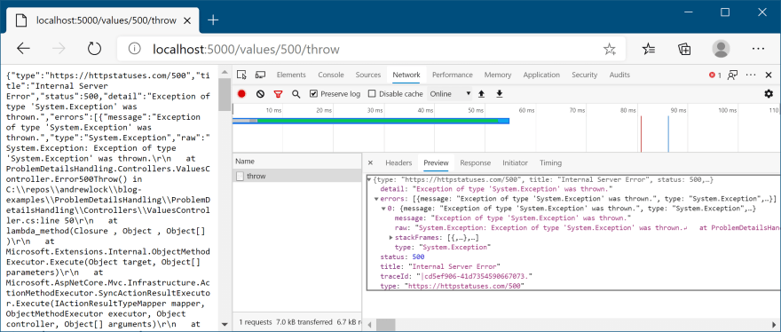
Task: Open network Search magnifier
Action: click(x=296, y=94)
